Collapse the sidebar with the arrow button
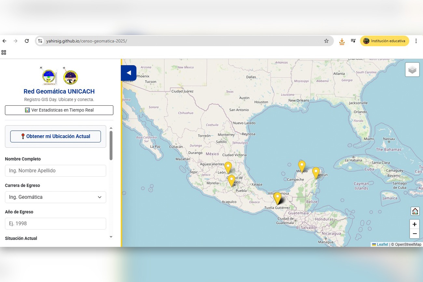The width and height of the screenshot is (423, 282). tap(129, 73)
